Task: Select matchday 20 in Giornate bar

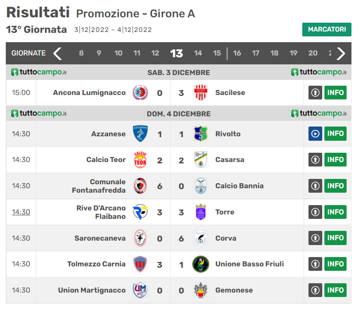Action: coord(313,53)
